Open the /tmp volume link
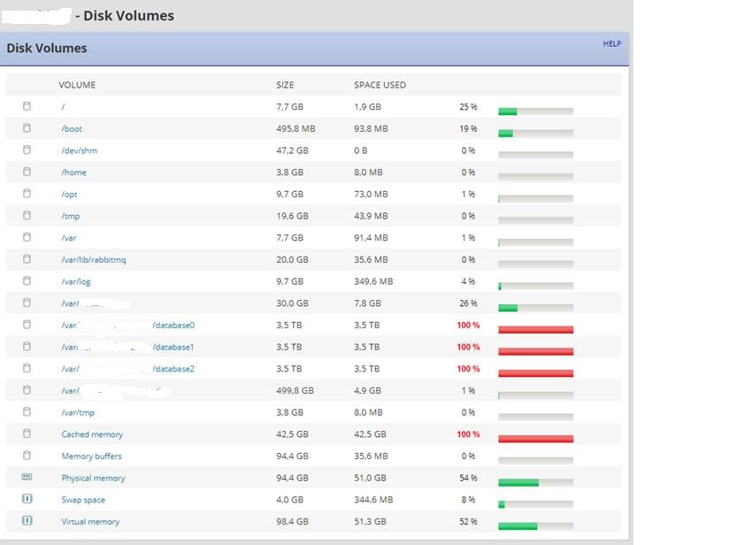The image size is (730, 545). (70, 217)
